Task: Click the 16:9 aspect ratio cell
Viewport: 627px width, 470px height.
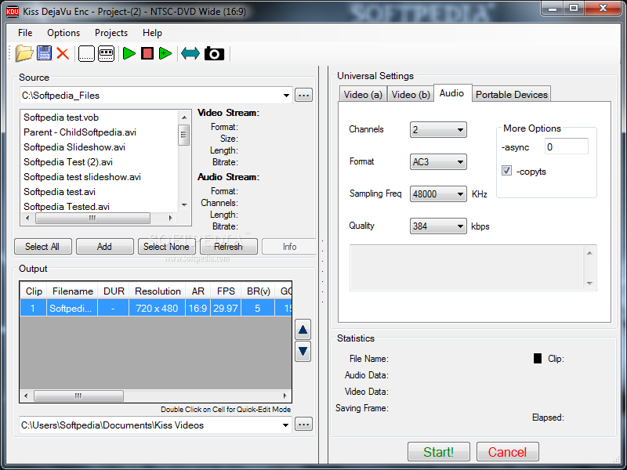Action: pos(198,308)
